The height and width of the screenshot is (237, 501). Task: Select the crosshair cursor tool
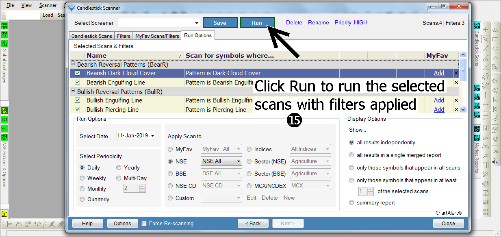[x=486, y=30]
